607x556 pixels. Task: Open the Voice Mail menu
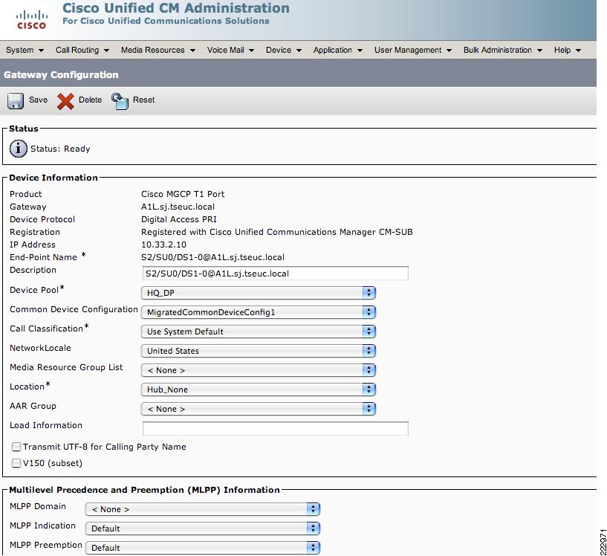point(230,50)
